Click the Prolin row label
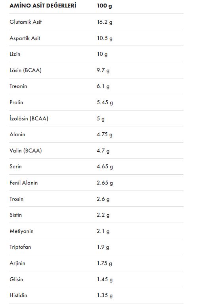Screen dimensions: 210x305 coord(16,102)
